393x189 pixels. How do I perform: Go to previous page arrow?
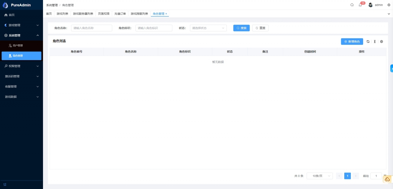339,176
